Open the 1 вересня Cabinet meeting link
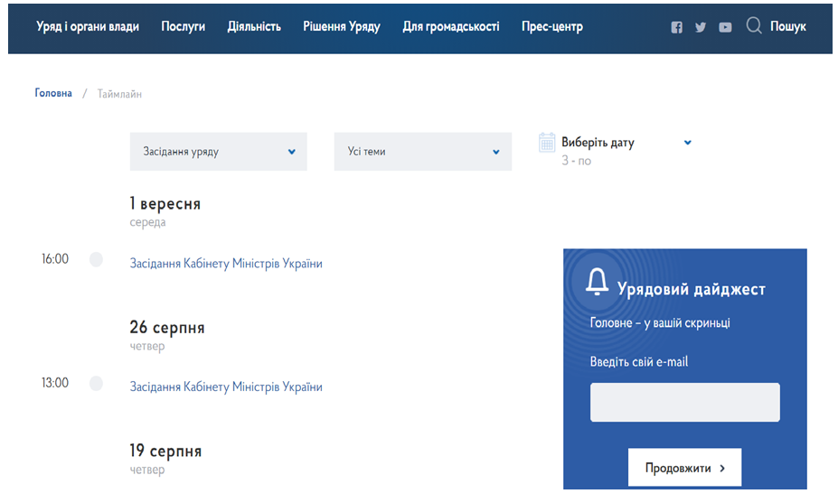Screen dimensions: 838x503 226,264
